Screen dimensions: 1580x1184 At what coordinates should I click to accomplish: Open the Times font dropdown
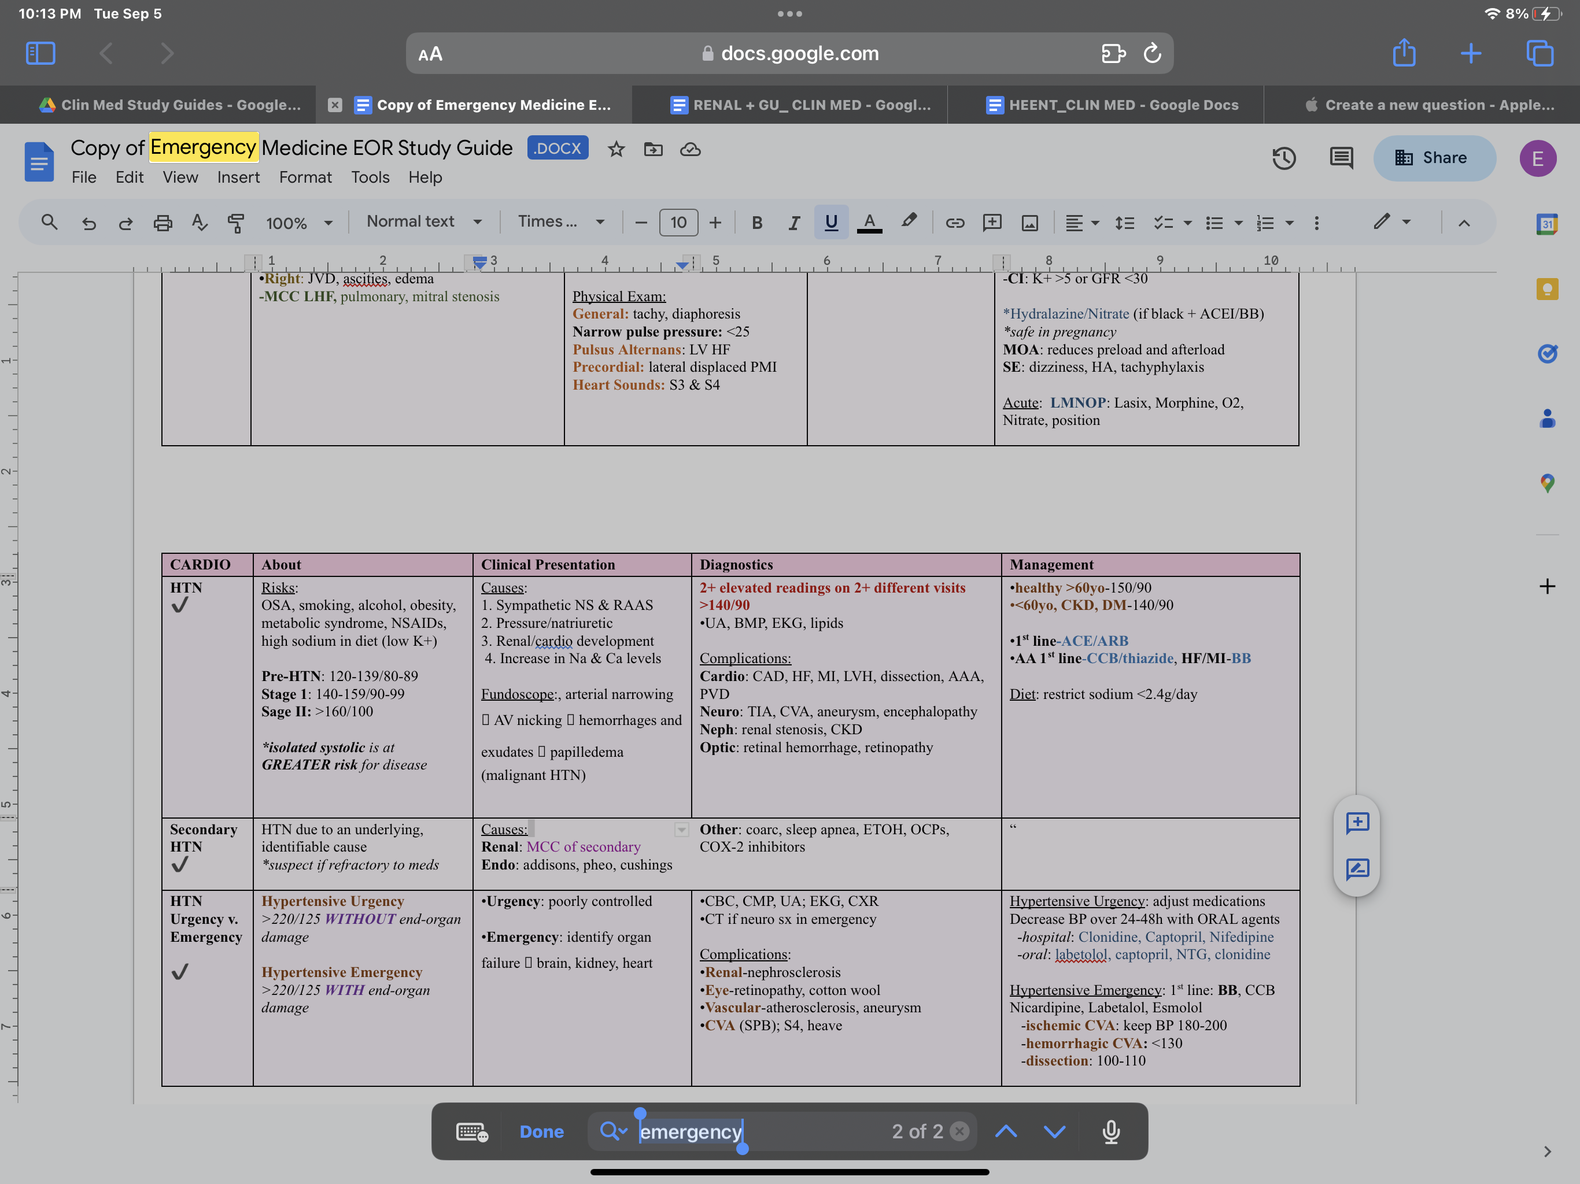tap(562, 222)
